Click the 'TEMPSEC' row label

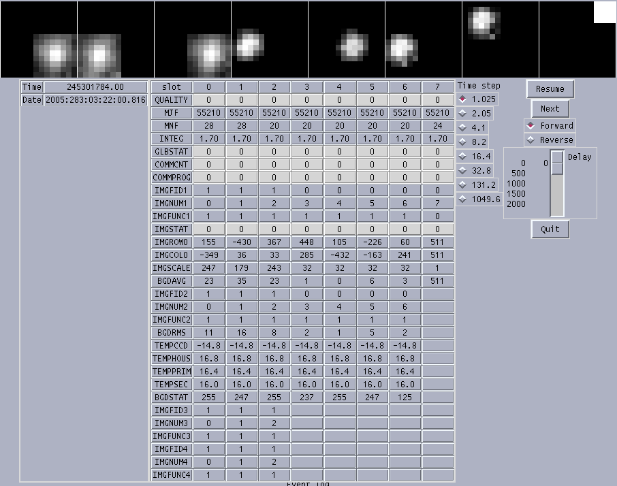point(172,385)
